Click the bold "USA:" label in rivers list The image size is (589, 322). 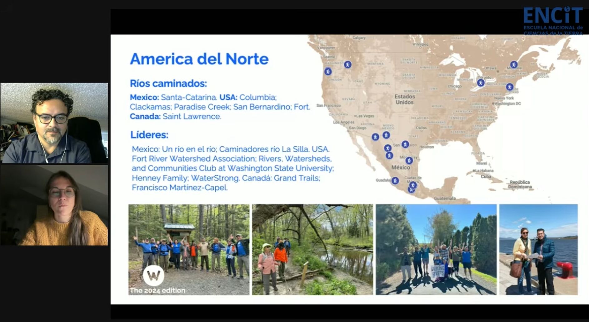[228, 97]
